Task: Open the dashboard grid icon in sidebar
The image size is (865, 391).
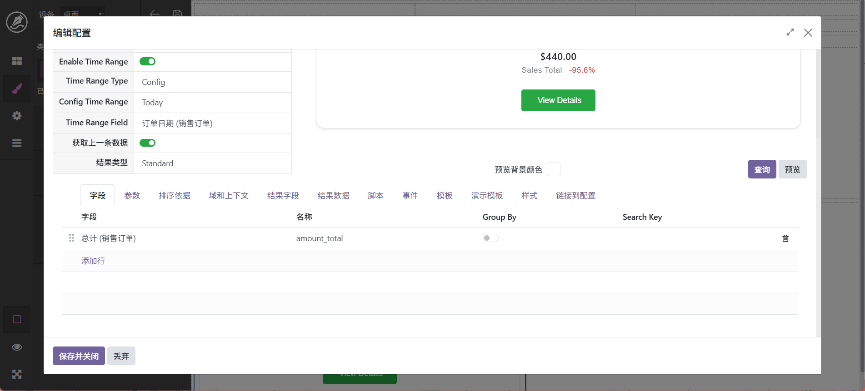Action: [17, 61]
